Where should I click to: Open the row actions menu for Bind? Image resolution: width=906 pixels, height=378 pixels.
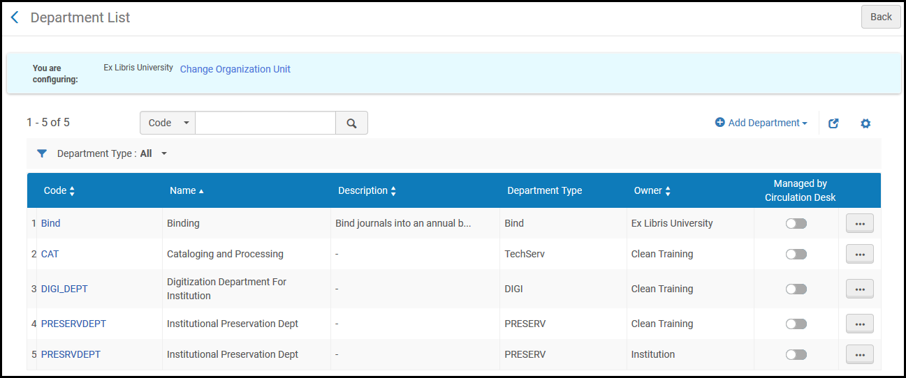(x=859, y=223)
